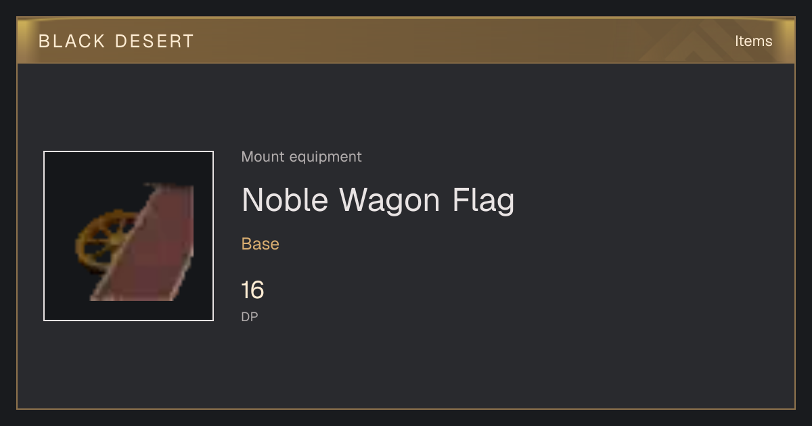Click the word Flag in item title
This screenshot has width=812, height=426.
point(483,201)
